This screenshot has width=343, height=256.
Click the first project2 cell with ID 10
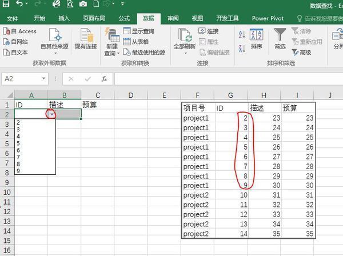click(x=198, y=195)
